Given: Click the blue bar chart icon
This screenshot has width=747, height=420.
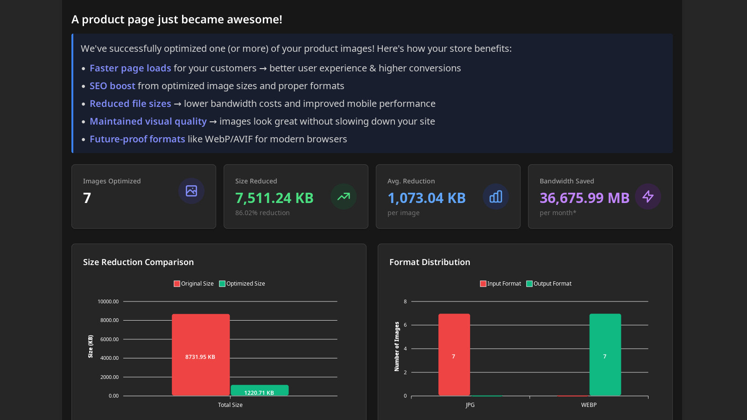Looking at the screenshot, I should tap(496, 196).
